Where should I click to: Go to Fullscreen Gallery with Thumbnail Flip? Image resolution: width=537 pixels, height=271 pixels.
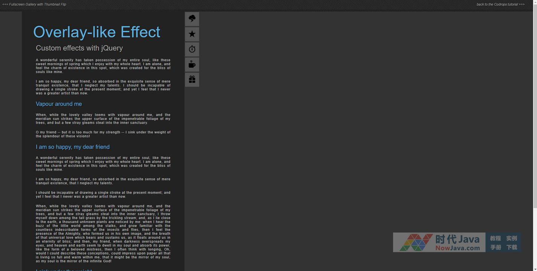click(x=34, y=5)
